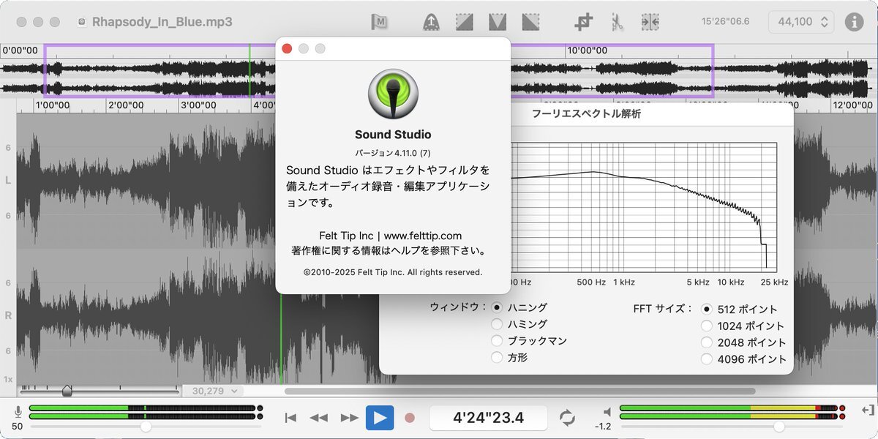Click the scissors Split icon
Image resolution: width=878 pixels, height=439 pixels.
click(617, 22)
